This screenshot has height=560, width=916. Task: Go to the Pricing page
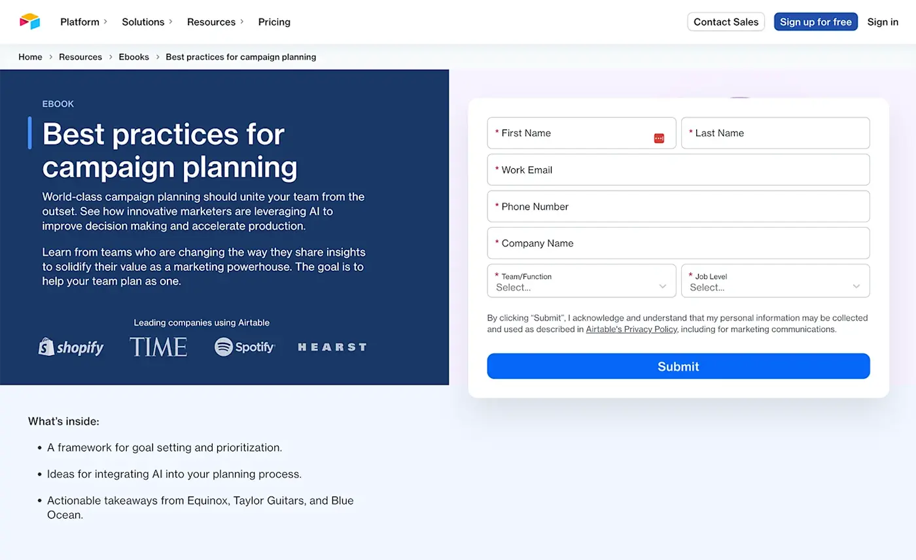[274, 22]
